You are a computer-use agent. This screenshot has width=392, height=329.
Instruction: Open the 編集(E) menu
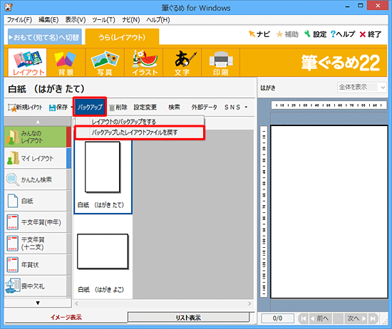point(48,20)
